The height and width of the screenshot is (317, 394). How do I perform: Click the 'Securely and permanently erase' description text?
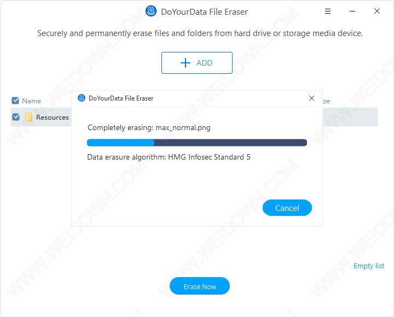200,33
